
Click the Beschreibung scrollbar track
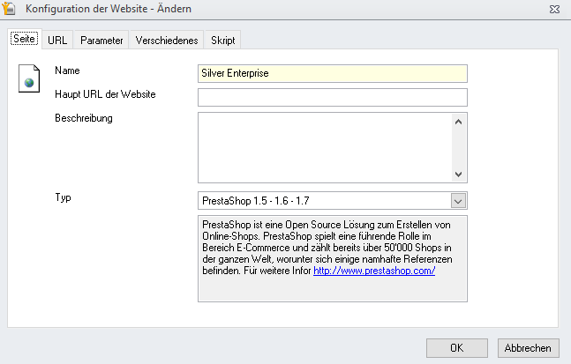point(458,148)
